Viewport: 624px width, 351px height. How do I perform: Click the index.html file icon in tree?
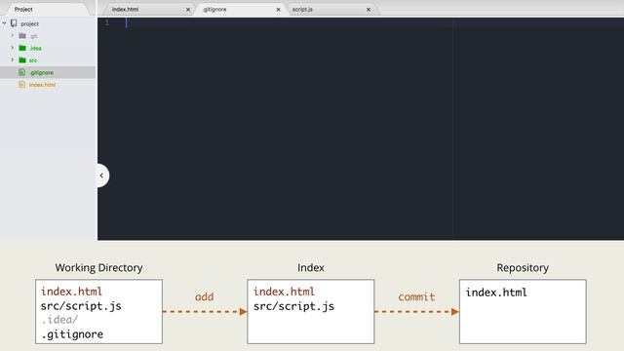coord(21,85)
